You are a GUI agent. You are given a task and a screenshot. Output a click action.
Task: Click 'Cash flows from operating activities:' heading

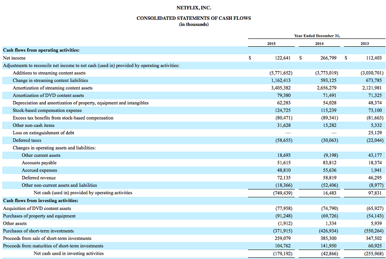(41, 50)
